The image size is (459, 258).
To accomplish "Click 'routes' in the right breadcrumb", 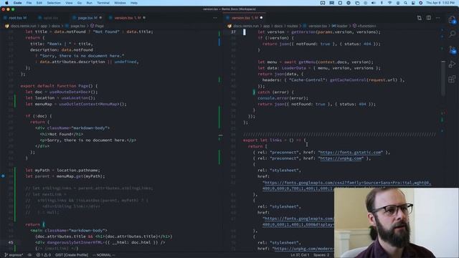I will [292, 26].
